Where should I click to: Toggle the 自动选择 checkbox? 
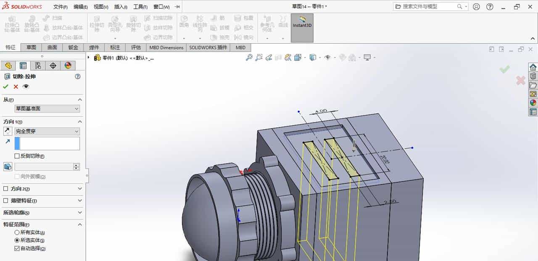tap(17, 247)
